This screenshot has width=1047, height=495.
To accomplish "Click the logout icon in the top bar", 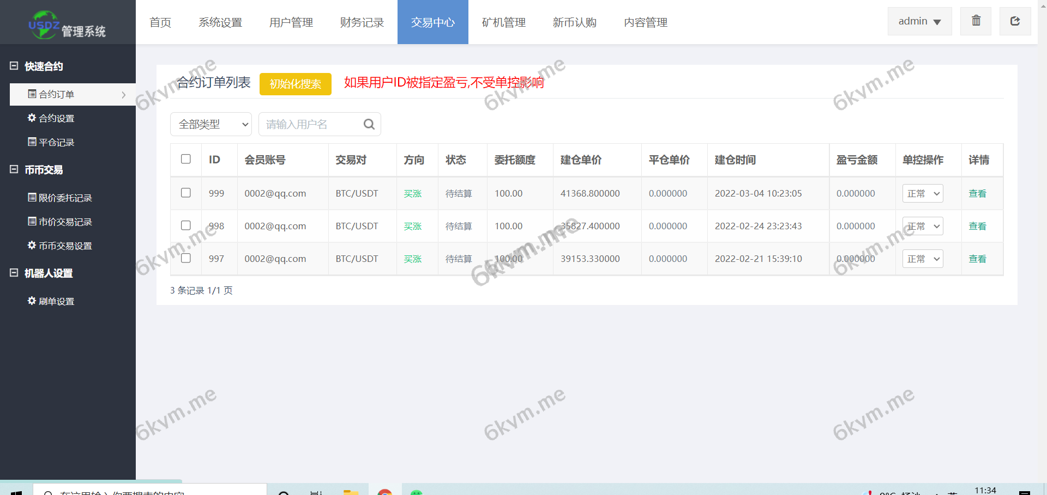I will click(x=1015, y=21).
